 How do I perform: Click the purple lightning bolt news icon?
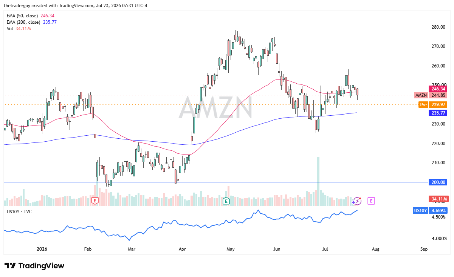pos(357,201)
